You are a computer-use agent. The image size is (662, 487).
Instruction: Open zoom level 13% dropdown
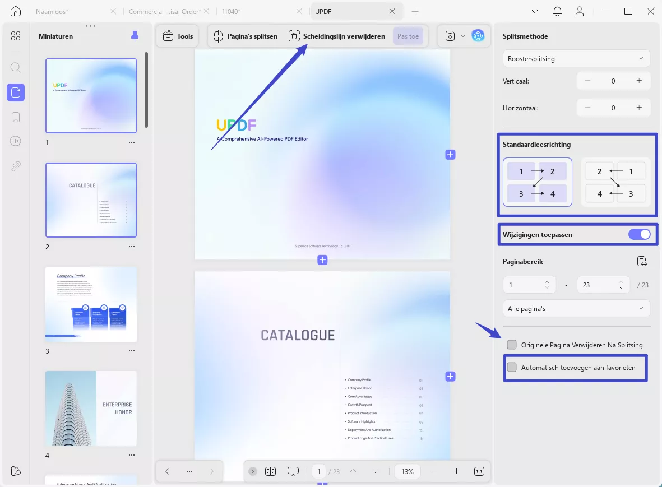click(408, 471)
